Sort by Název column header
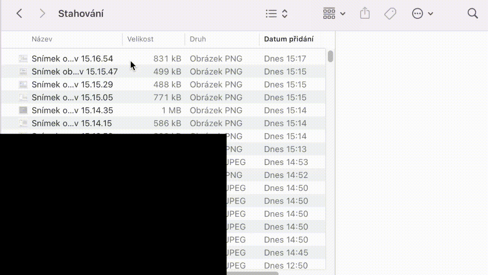 point(42,39)
